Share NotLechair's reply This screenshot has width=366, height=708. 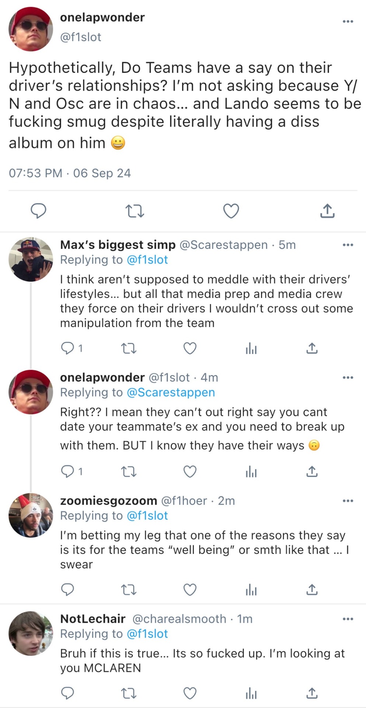pyautogui.click(x=312, y=693)
